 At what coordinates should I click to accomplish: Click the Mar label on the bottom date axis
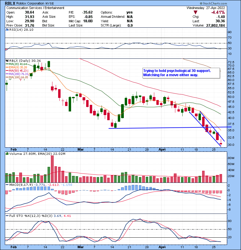coord(80,247)
